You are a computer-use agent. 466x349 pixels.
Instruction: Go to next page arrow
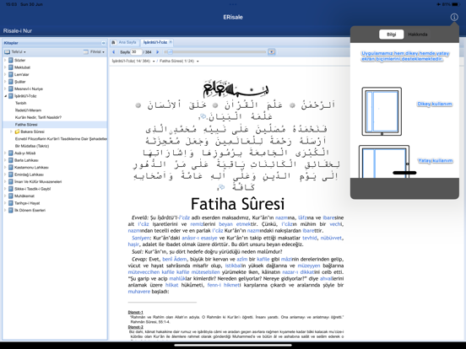tap(158, 52)
